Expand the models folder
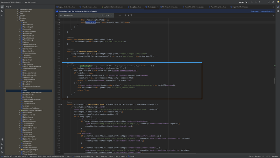The image size is (280, 158). point(17,18)
